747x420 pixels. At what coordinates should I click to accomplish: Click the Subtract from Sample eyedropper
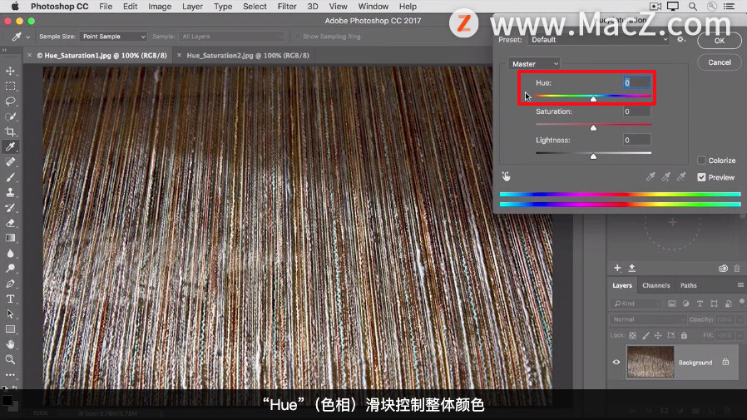[x=681, y=177]
